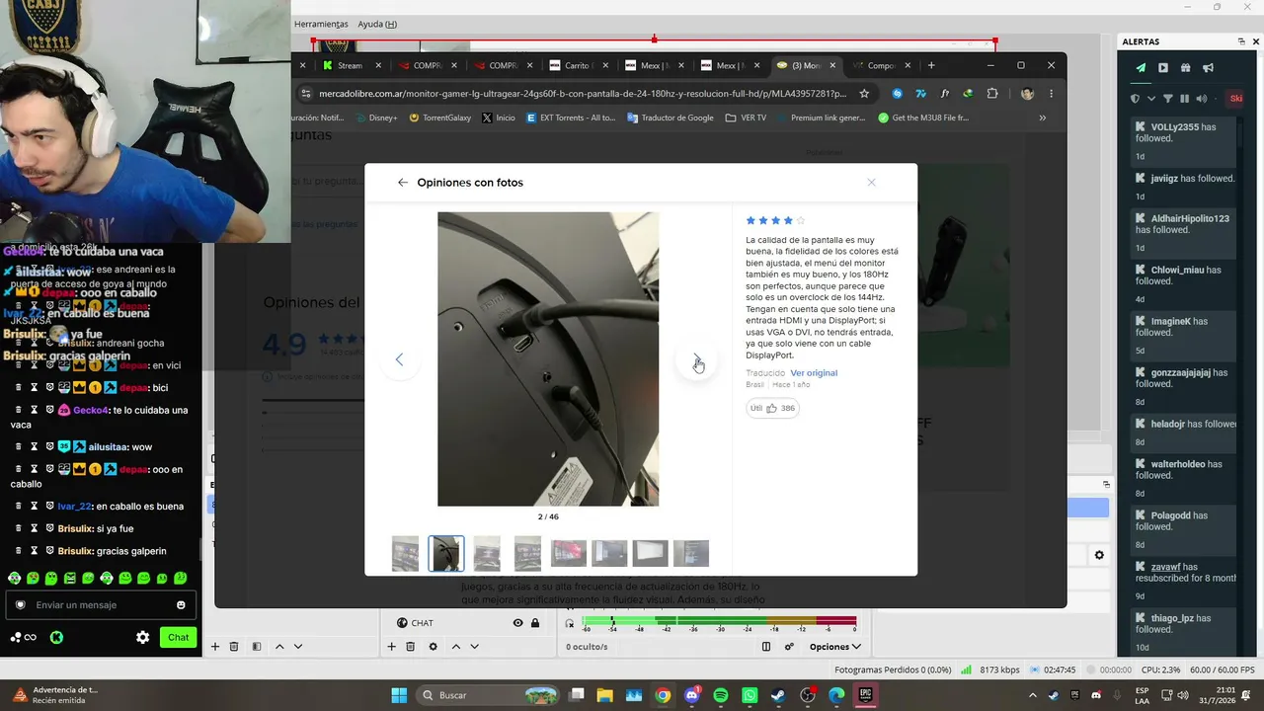Toggle alert sound volume icon
This screenshot has width=1264, height=711.
(1201, 99)
